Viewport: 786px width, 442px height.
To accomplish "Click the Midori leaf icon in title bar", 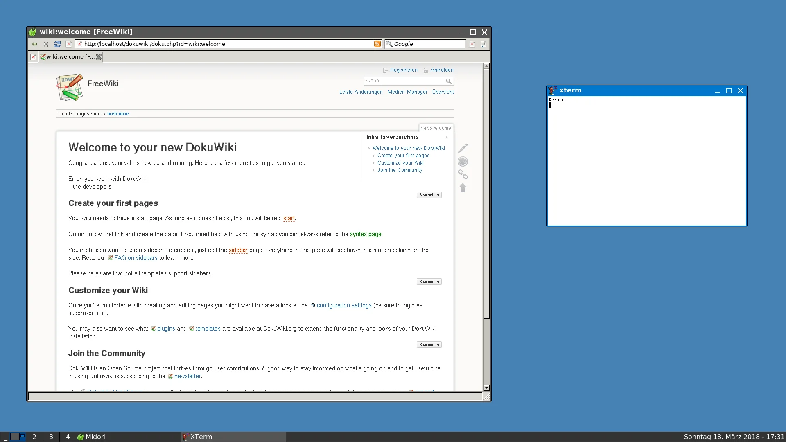I will (x=32, y=32).
